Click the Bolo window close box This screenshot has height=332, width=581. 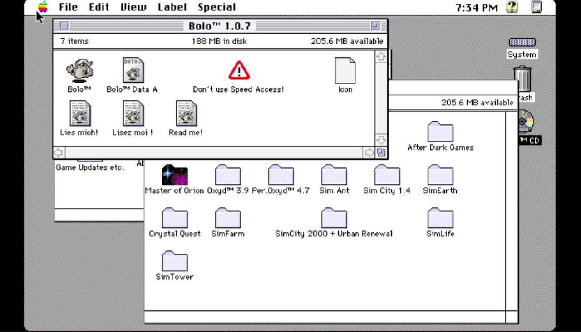[x=64, y=26]
